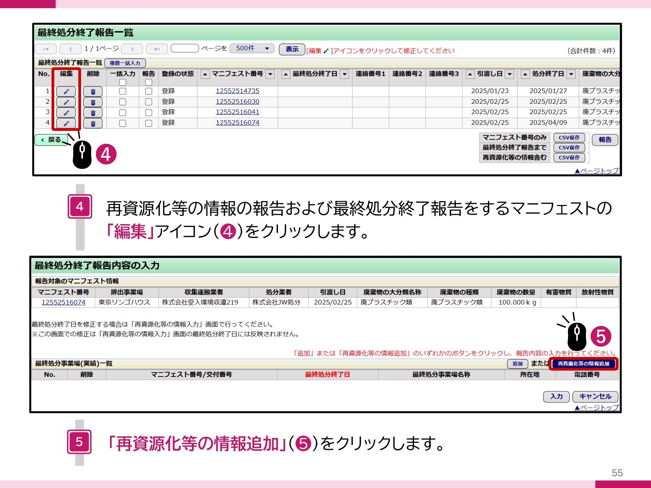The image size is (651, 488).
Task: Click the edit pencil icon for row 2
Action: point(66,102)
